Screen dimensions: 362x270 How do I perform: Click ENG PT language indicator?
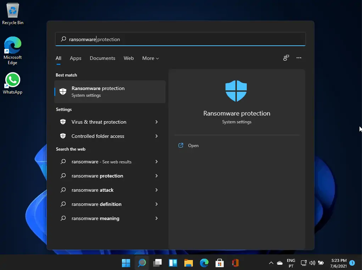point(291,263)
